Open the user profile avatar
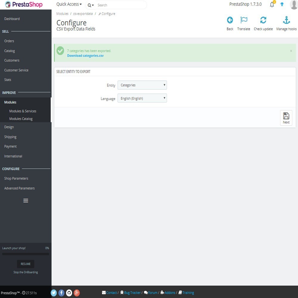 (293, 4)
